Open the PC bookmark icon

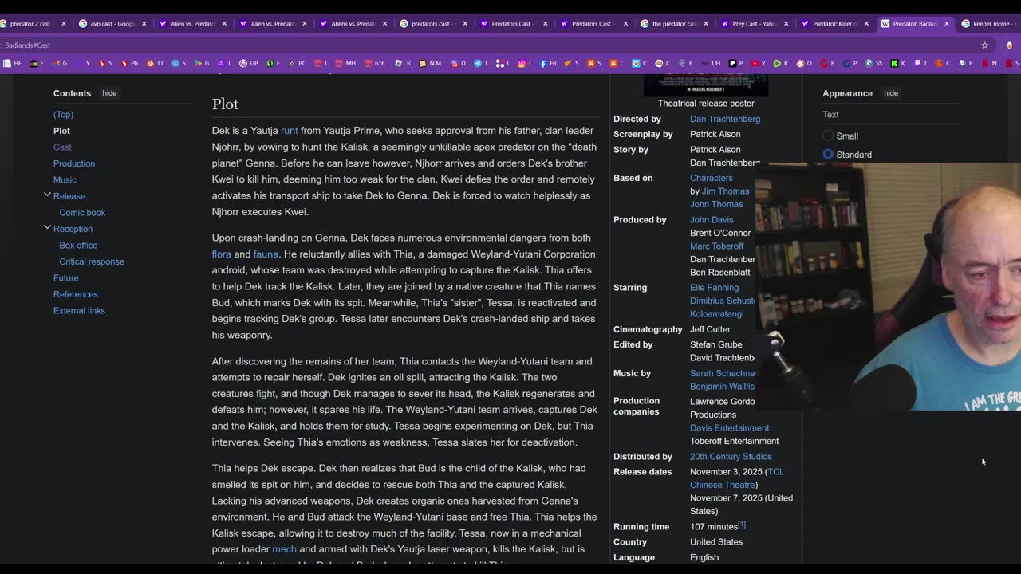click(x=291, y=63)
